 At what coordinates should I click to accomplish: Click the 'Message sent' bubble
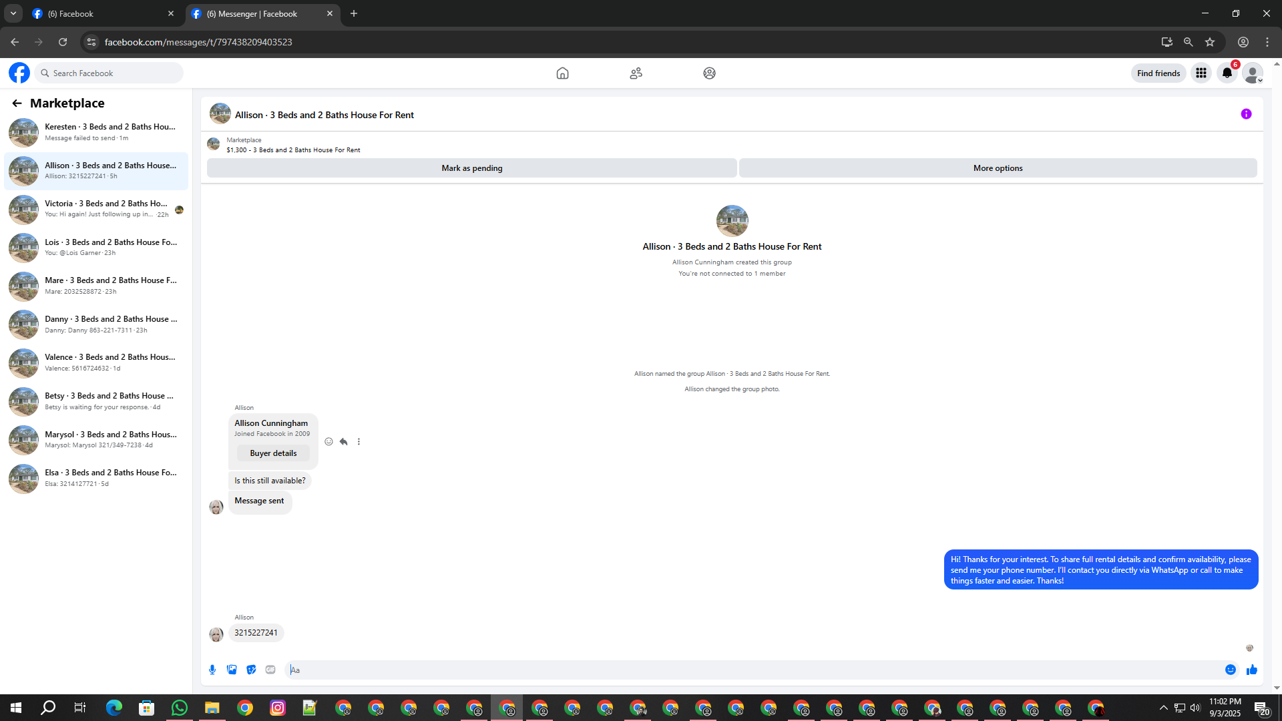tap(259, 501)
